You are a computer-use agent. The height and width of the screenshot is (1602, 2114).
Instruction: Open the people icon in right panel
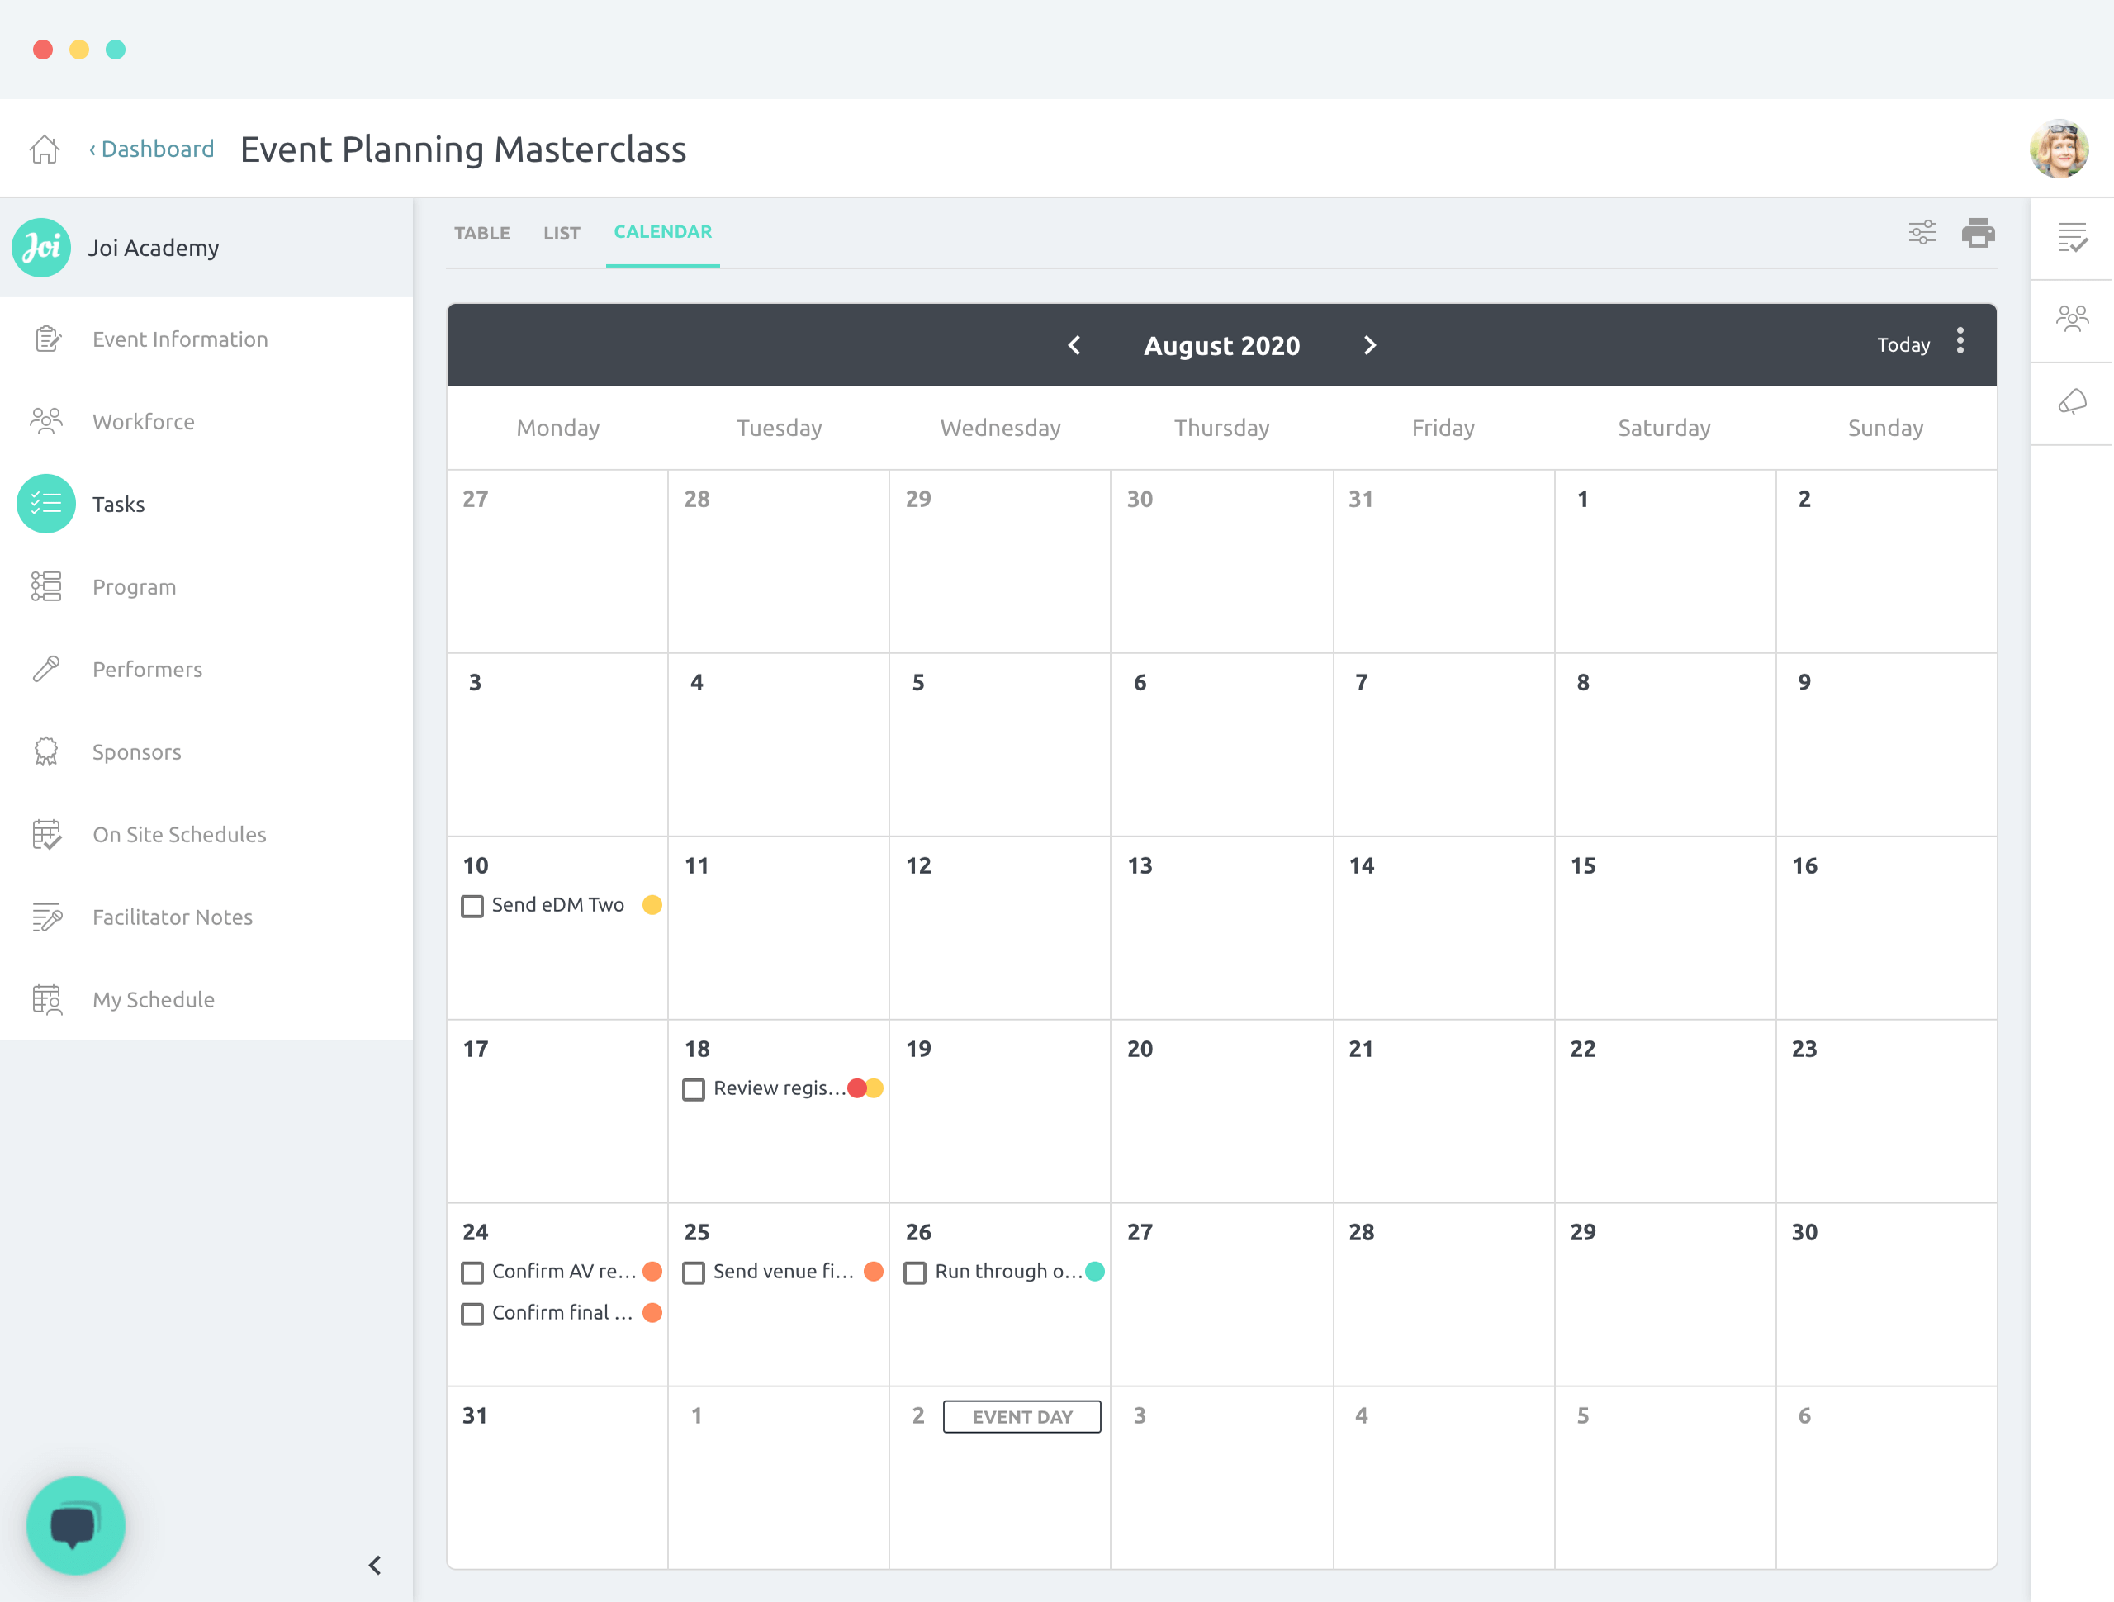2072,318
